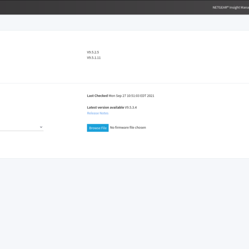Click the Latest version available V9.5.3.4 text
The width and height of the screenshot is (249, 249).
112,108
